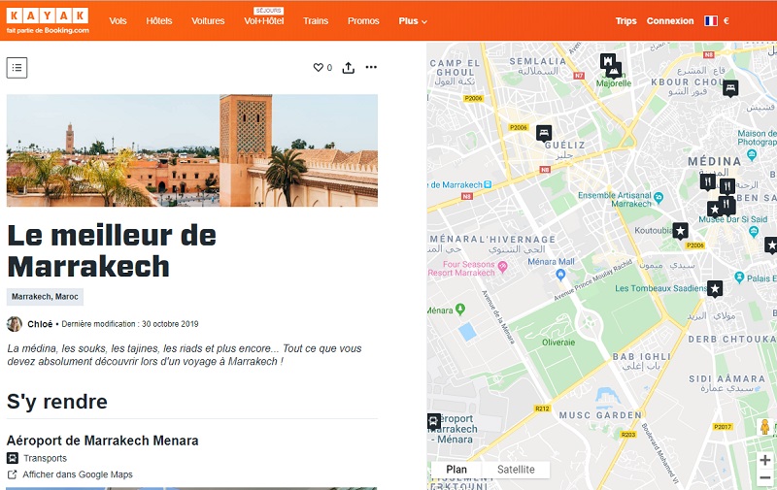Screen dimensions: 777x490
Task: Switch map to Plan view
Action: click(x=456, y=470)
